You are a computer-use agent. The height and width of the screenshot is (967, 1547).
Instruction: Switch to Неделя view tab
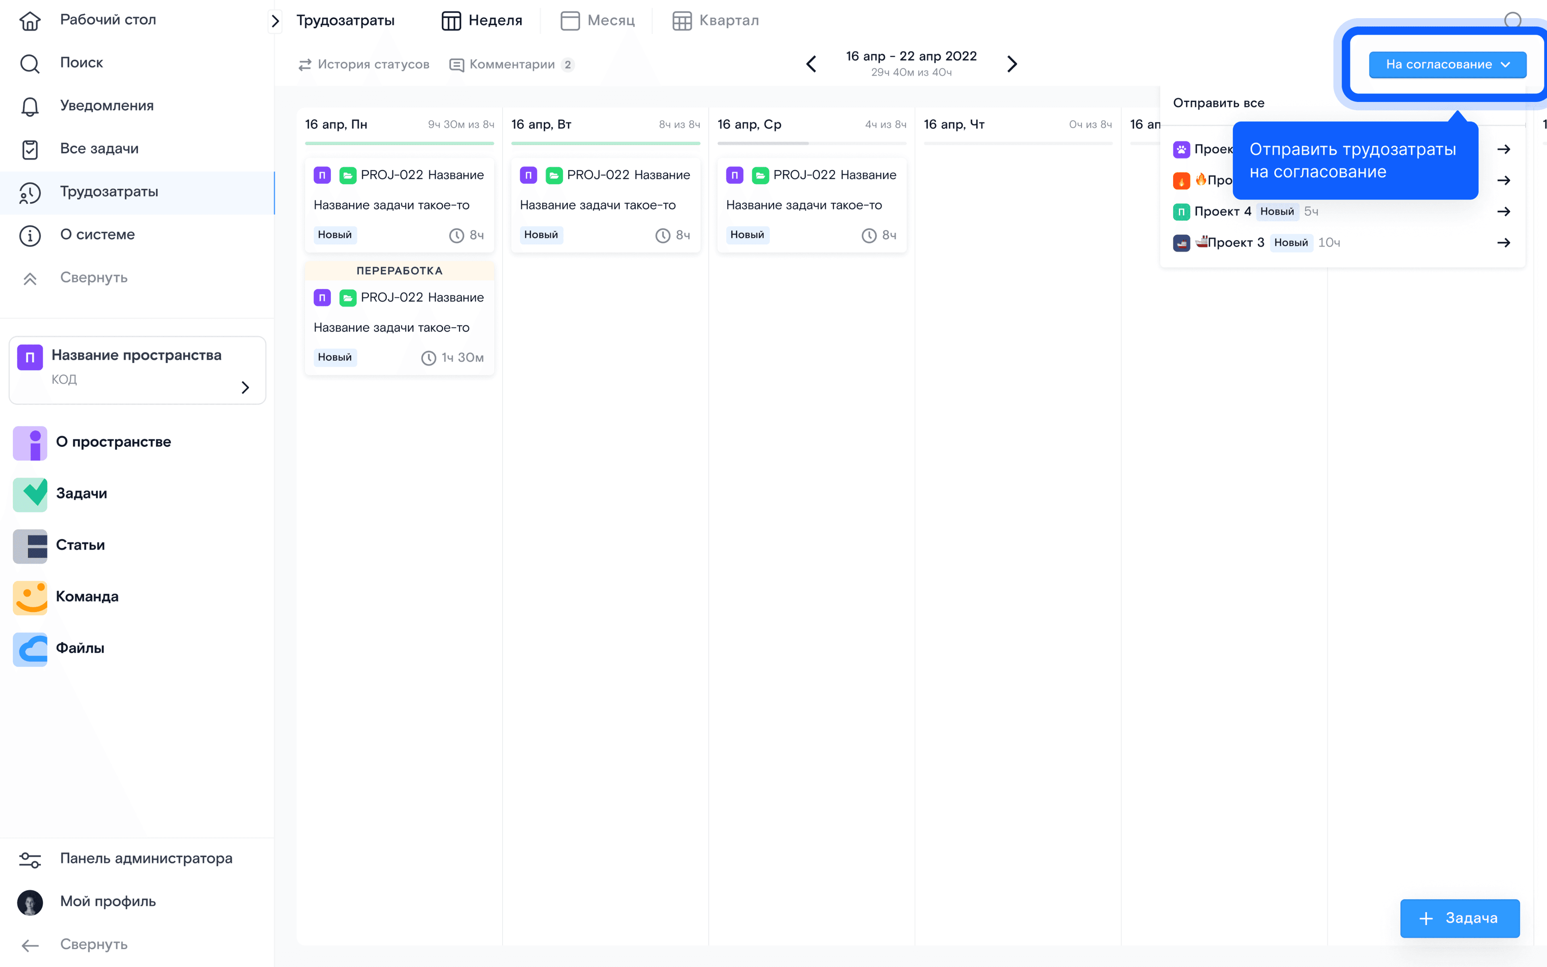(x=482, y=21)
